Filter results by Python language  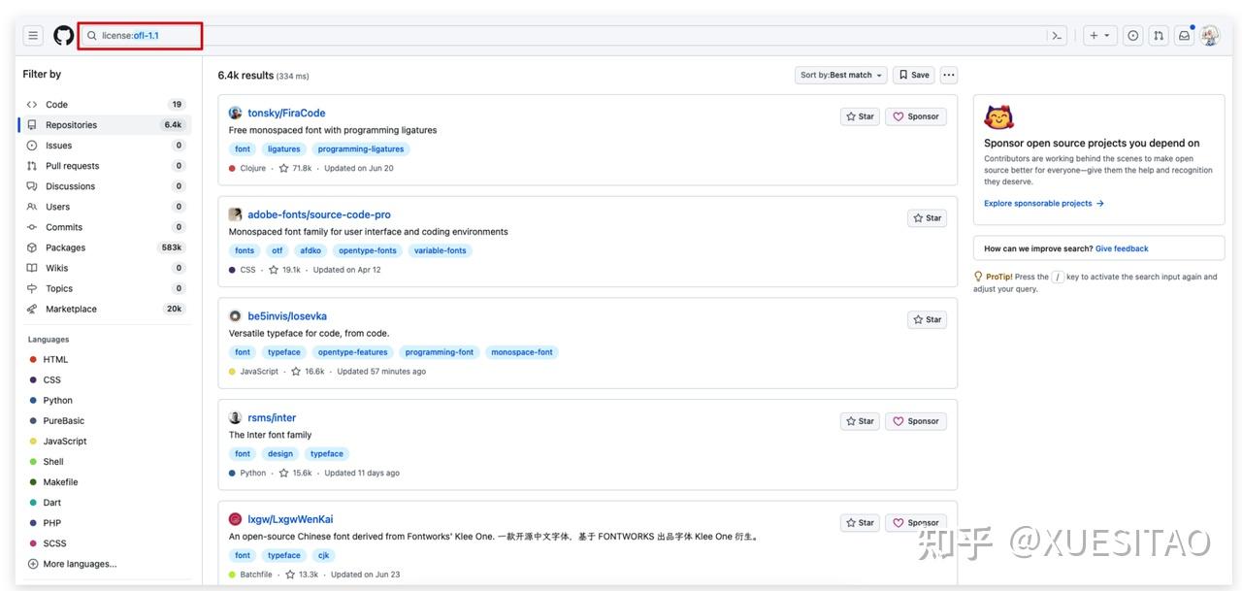[57, 401]
